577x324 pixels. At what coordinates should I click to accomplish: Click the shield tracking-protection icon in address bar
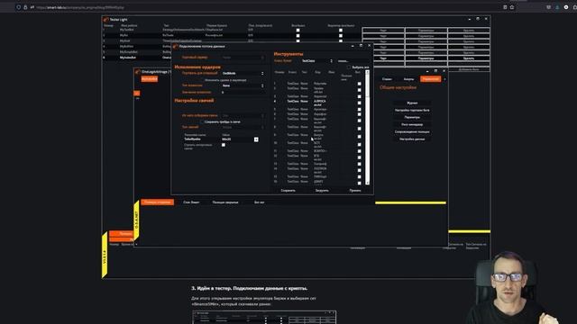(x=18, y=7)
